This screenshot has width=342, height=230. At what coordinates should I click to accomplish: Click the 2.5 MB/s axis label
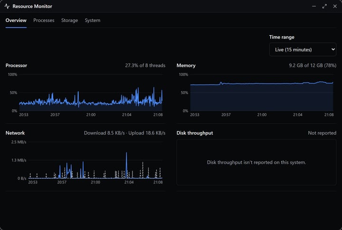coord(19,142)
